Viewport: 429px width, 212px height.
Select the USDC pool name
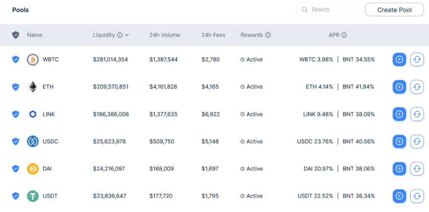coord(50,141)
